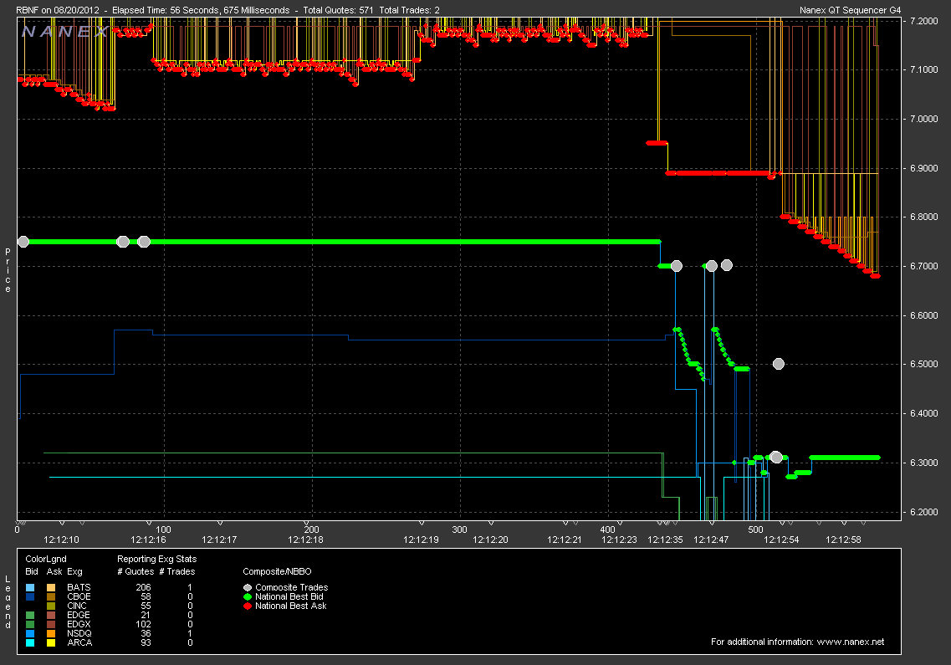Click the 'Composite/NBBO' legend heading
The width and height of the screenshot is (951, 665).
(277, 571)
